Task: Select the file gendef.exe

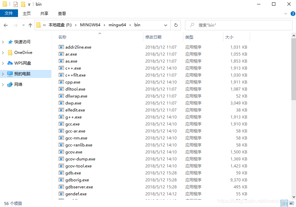Action: click(x=76, y=194)
